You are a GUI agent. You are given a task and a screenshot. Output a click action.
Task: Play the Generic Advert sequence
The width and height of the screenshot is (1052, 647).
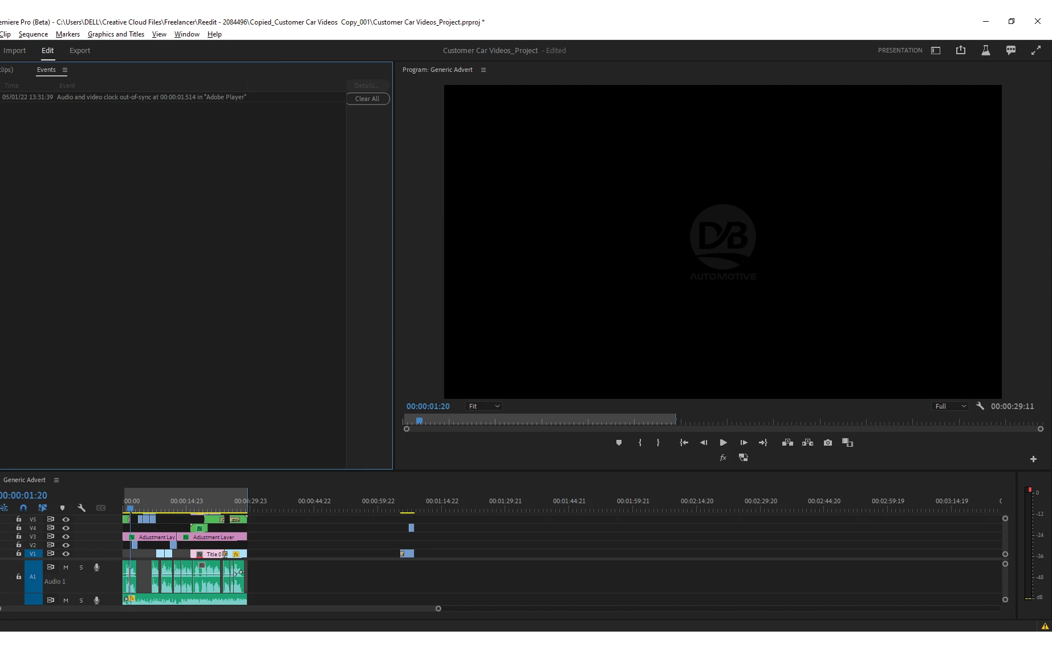tap(723, 443)
